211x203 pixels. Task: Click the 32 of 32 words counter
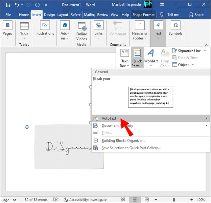tap(36, 200)
